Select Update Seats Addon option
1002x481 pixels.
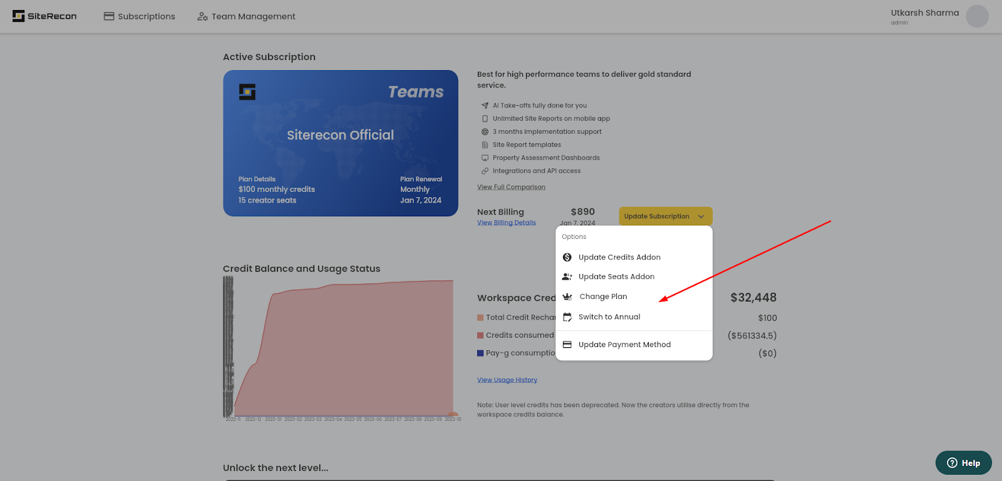(634, 276)
